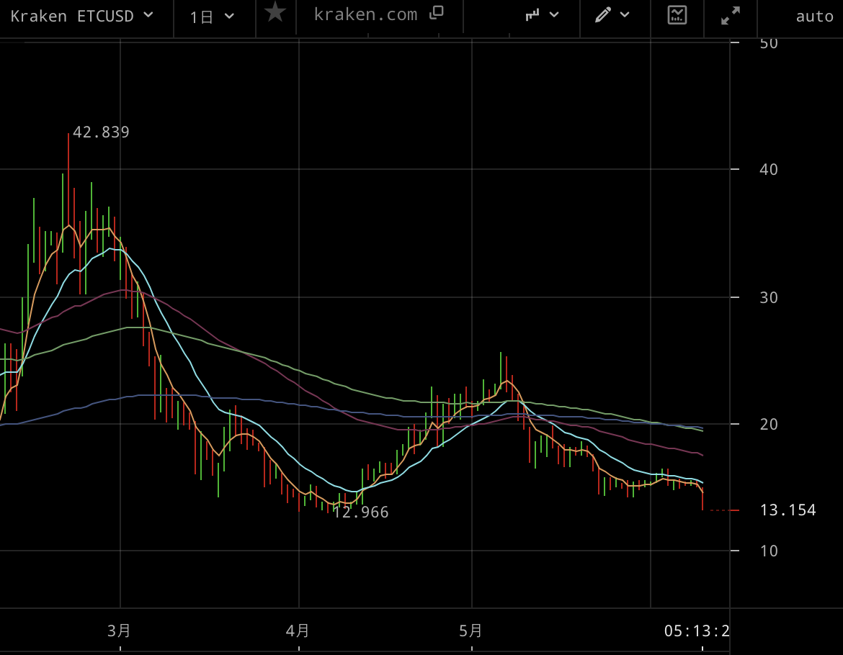The image size is (843, 655).
Task: Toggle fullscreen with the expand arrows icon
Action: point(730,16)
